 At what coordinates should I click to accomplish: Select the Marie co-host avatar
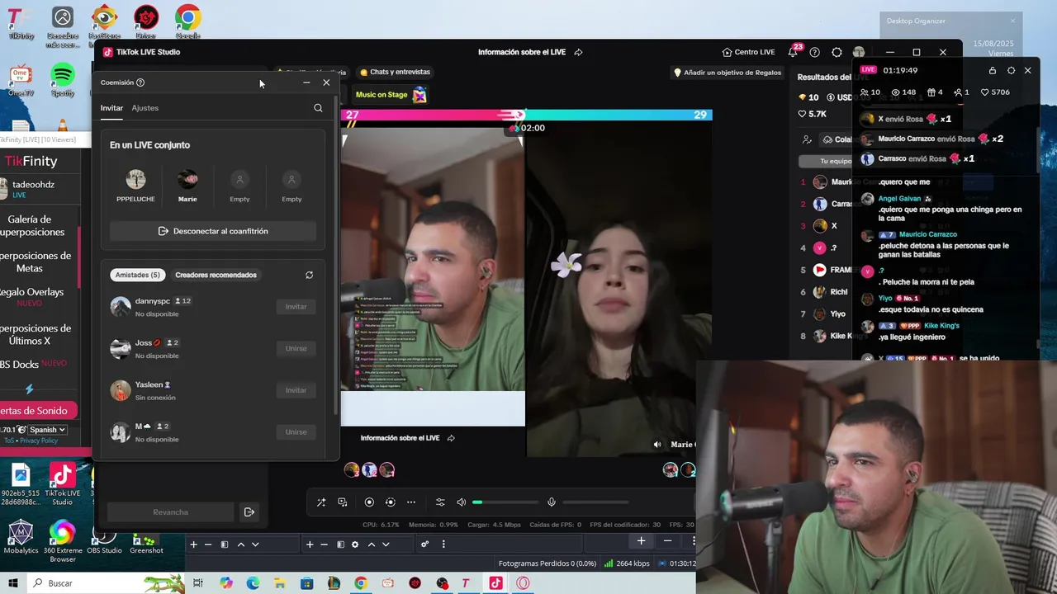coord(187,179)
